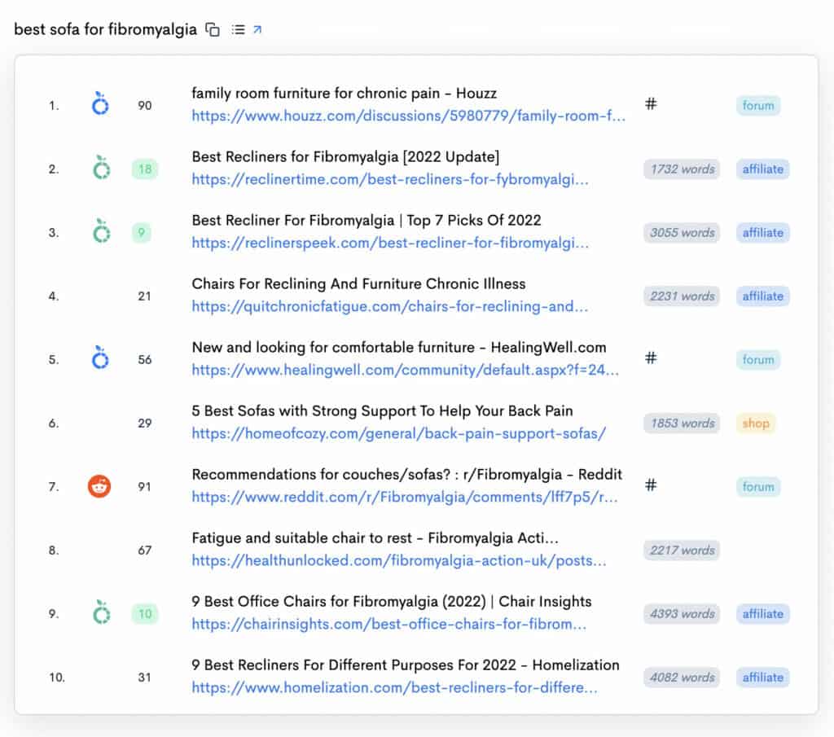834x737 pixels.
Task: Open the chairinsights.com URL
Action: coord(388,625)
